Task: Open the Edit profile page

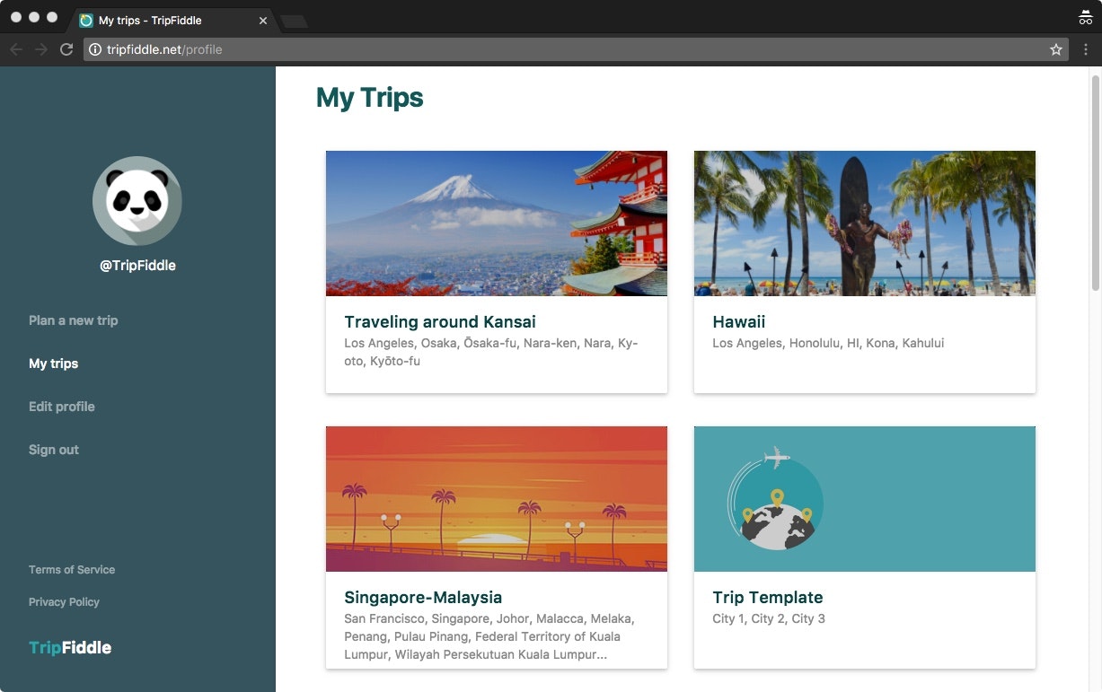Action: (61, 407)
